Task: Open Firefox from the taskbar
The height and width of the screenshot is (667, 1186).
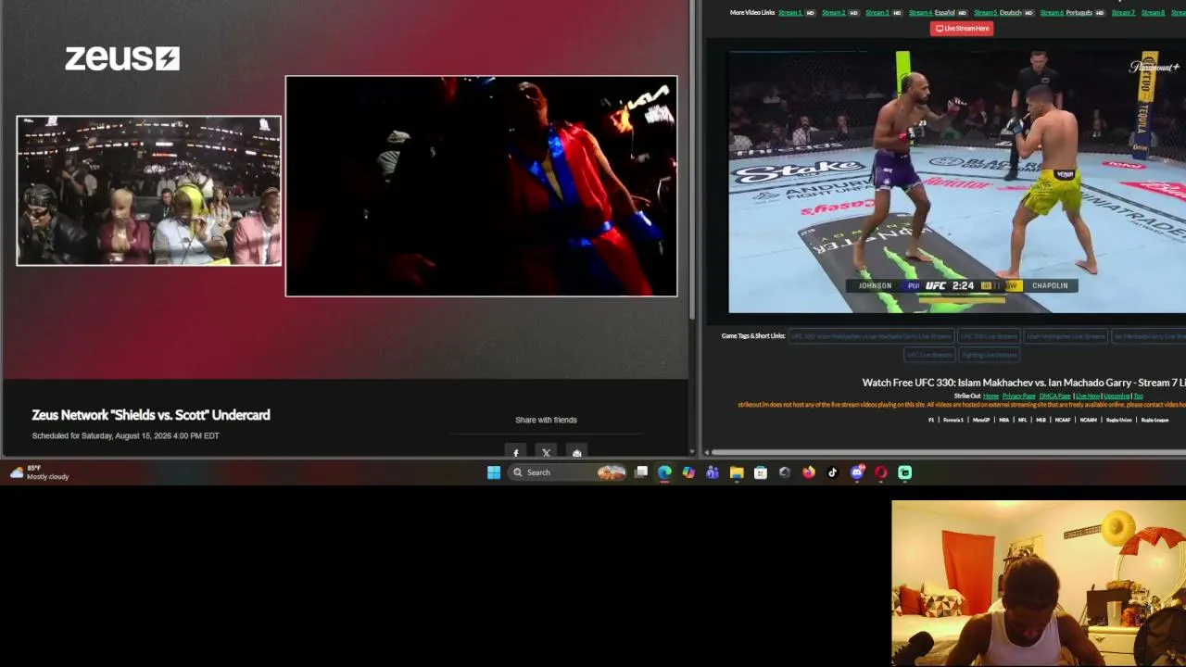Action: click(809, 472)
